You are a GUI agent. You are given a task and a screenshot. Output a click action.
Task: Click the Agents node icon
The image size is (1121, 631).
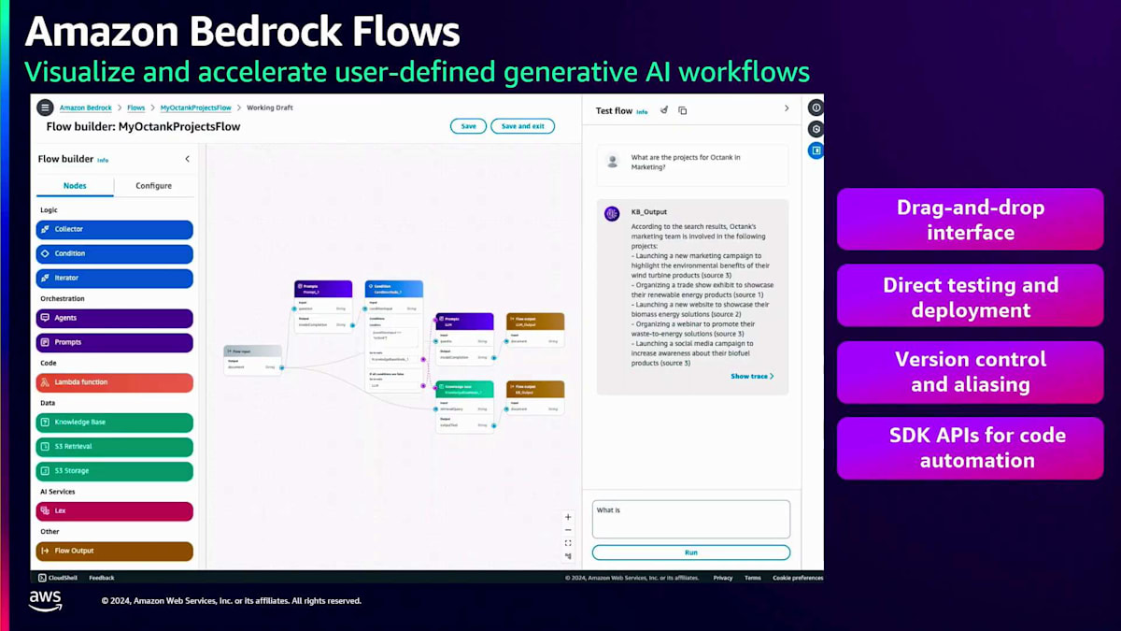click(x=45, y=319)
